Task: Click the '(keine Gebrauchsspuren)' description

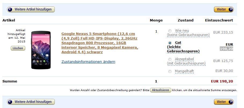Action: tap(188, 35)
